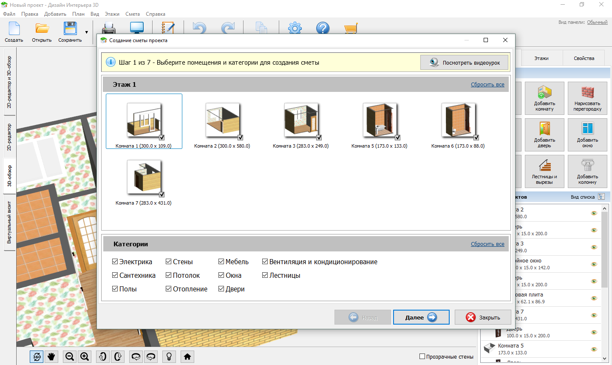Image resolution: width=612 pixels, height=365 pixels.
Task: Zoom out with the minus magnifier
Action: point(70,356)
